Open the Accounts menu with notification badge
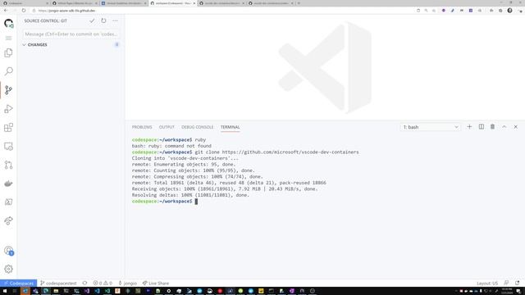Screen dimensions: 525x295 point(8,251)
